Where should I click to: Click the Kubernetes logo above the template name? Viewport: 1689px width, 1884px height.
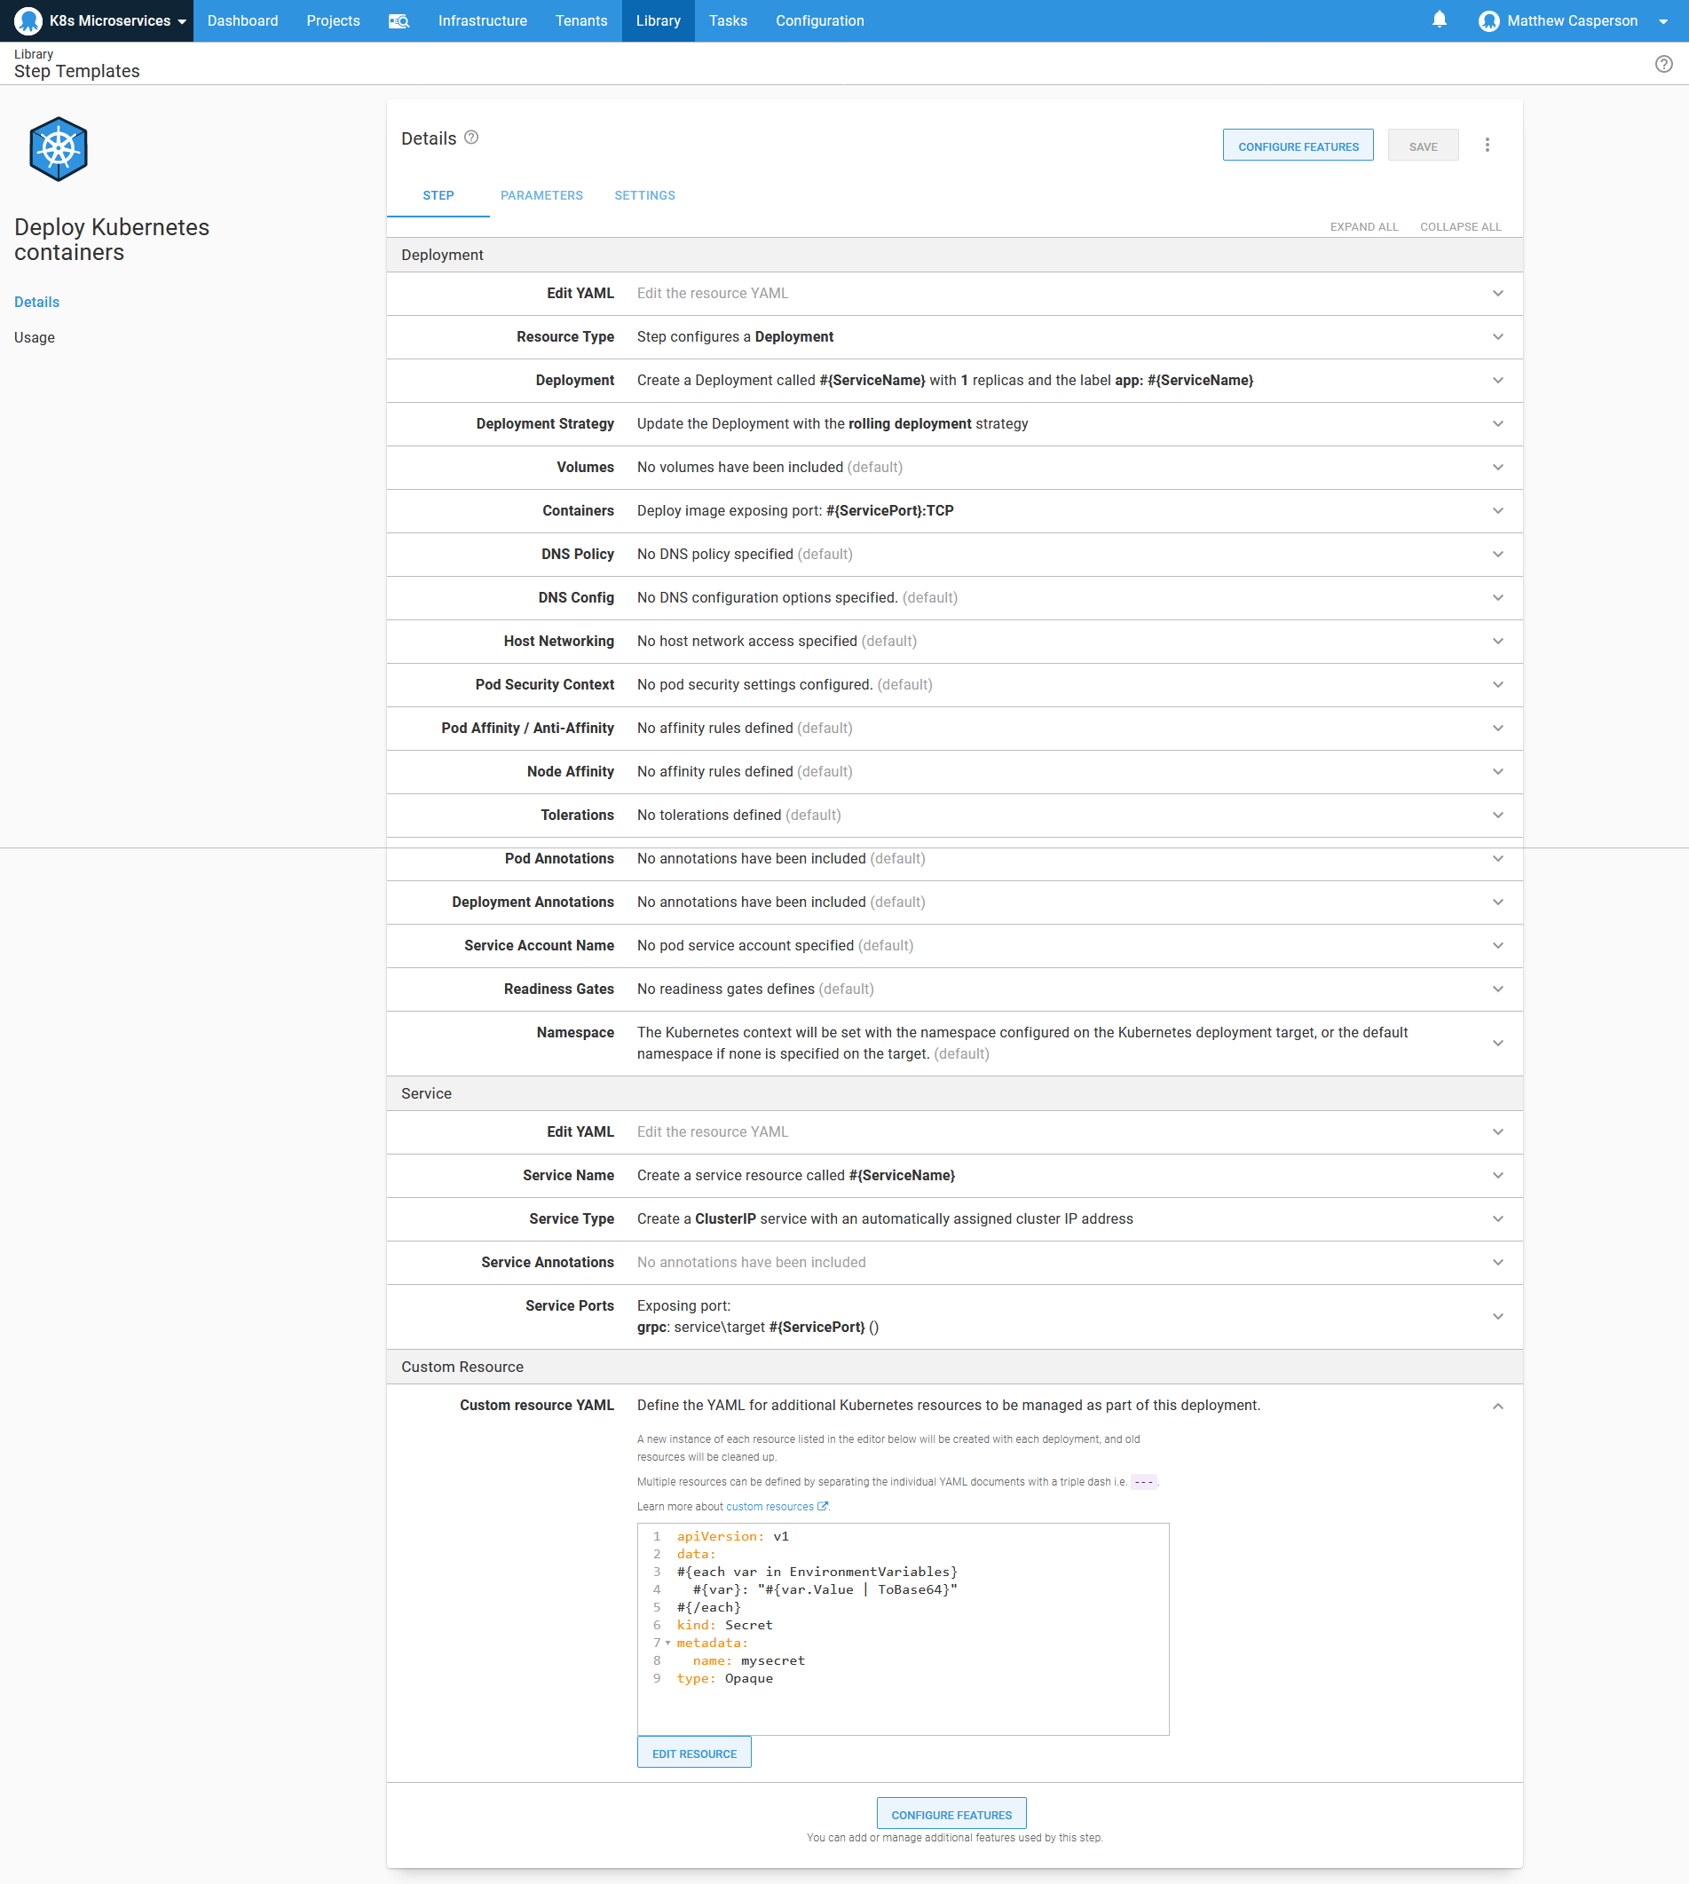point(58,147)
